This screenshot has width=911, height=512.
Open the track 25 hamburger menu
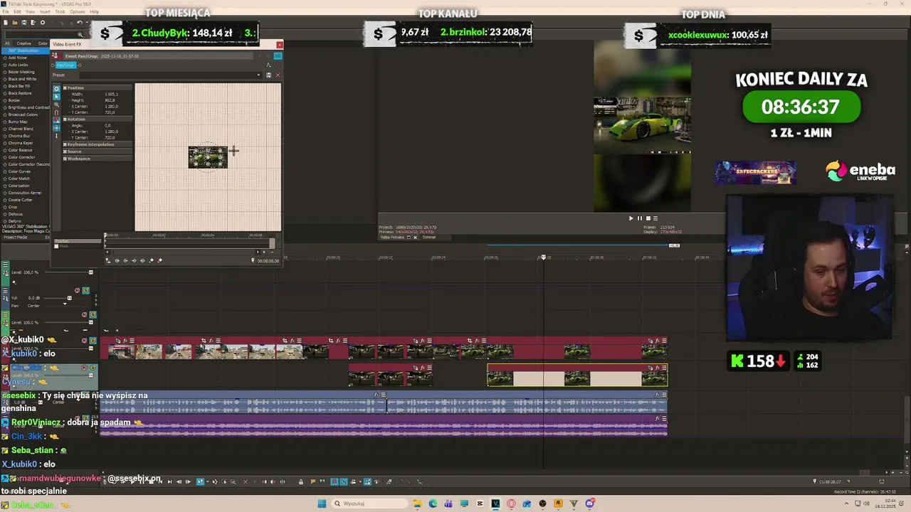[x=5, y=265]
